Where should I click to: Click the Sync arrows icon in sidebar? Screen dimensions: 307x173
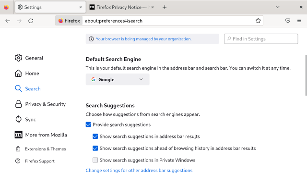pyautogui.click(x=18, y=119)
